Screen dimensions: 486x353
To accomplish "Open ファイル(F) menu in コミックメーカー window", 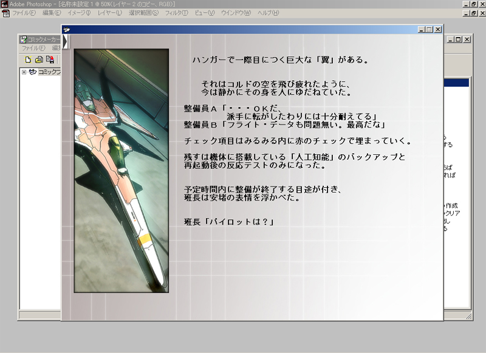I will click(33, 48).
